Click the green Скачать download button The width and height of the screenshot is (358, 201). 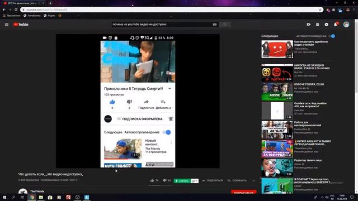click(x=182, y=181)
